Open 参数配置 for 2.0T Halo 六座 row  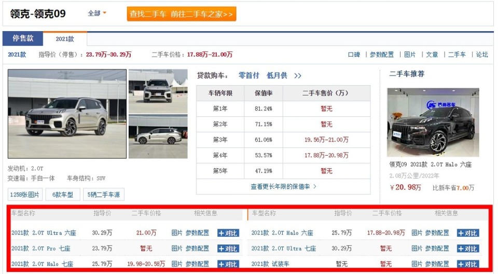tap(437, 233)
